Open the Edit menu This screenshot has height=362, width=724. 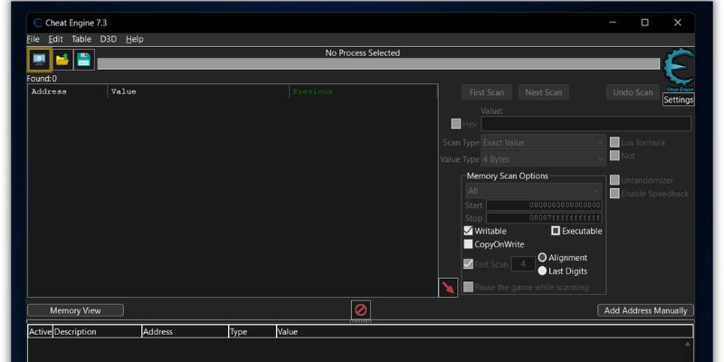tap(55, 39)
